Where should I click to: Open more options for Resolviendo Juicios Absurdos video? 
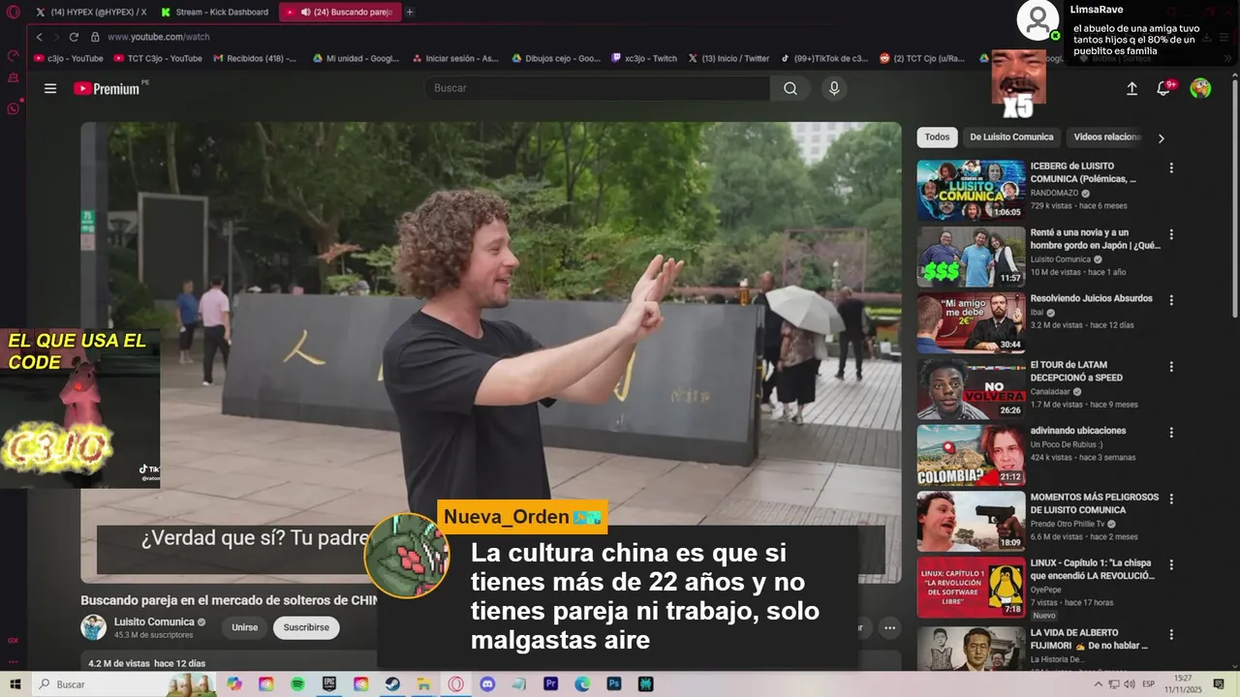tap(1171, 300)
